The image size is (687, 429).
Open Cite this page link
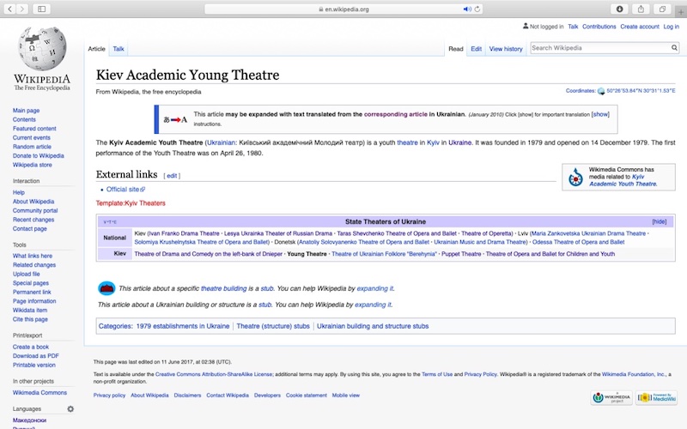[x=30, y=319]
